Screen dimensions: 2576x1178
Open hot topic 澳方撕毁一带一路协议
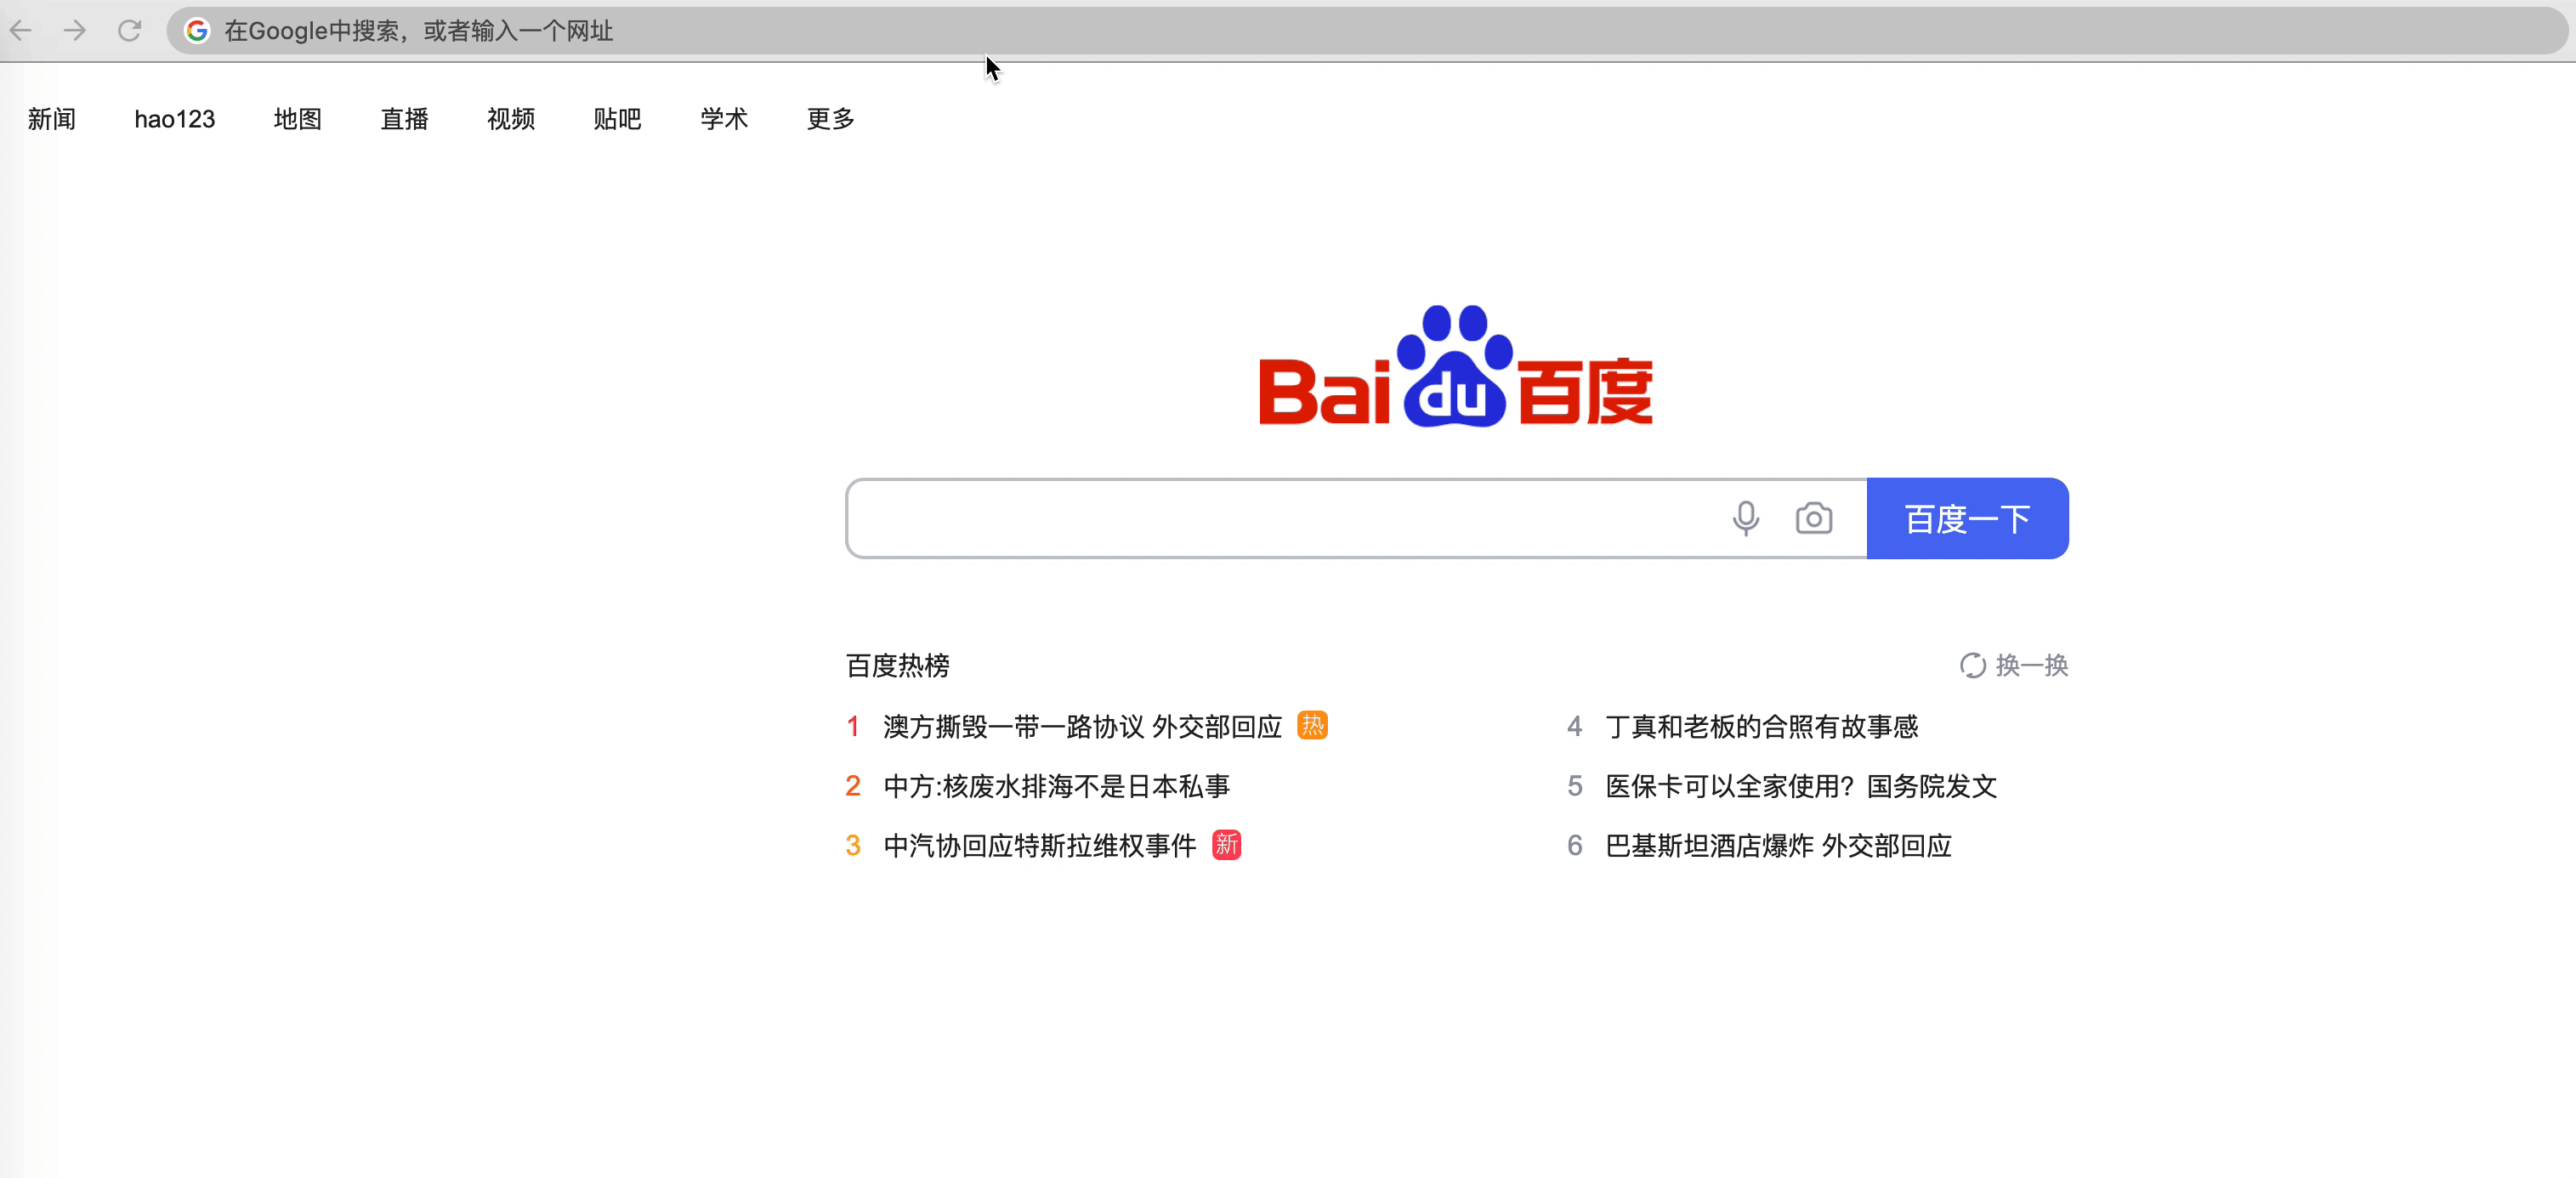tap(1082, 727)
